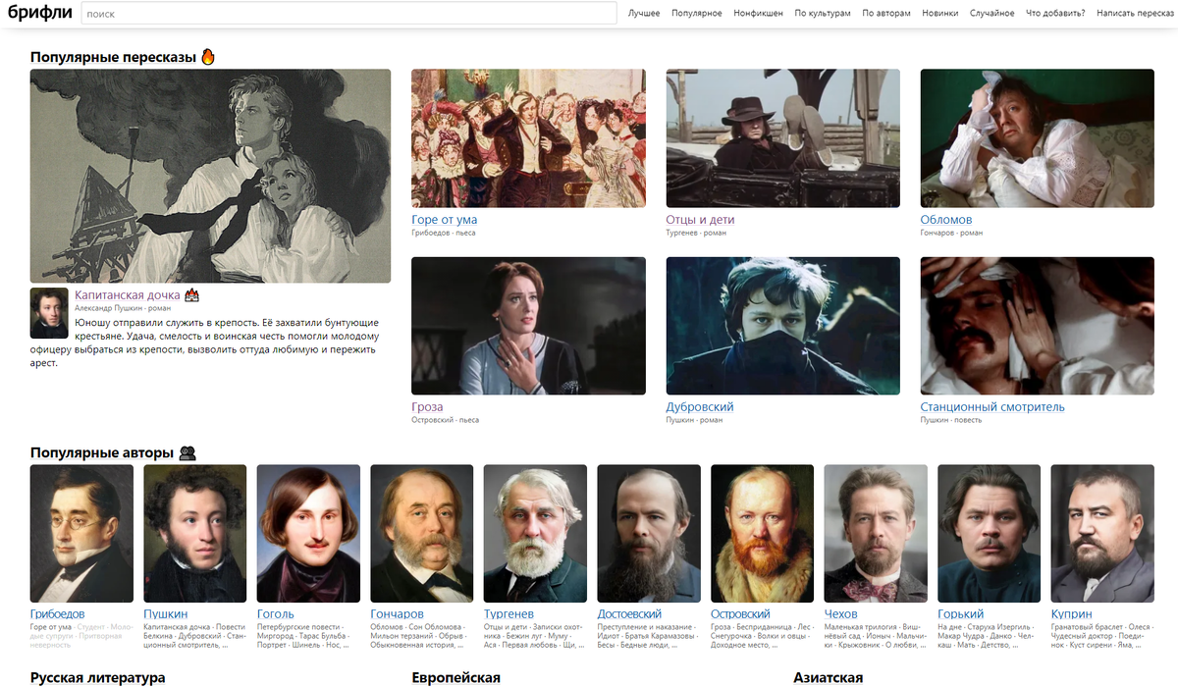Open the Станционный смотритель thumbnail image
The width and height of the screenshot is (1178, 687).
(1038, 326)
